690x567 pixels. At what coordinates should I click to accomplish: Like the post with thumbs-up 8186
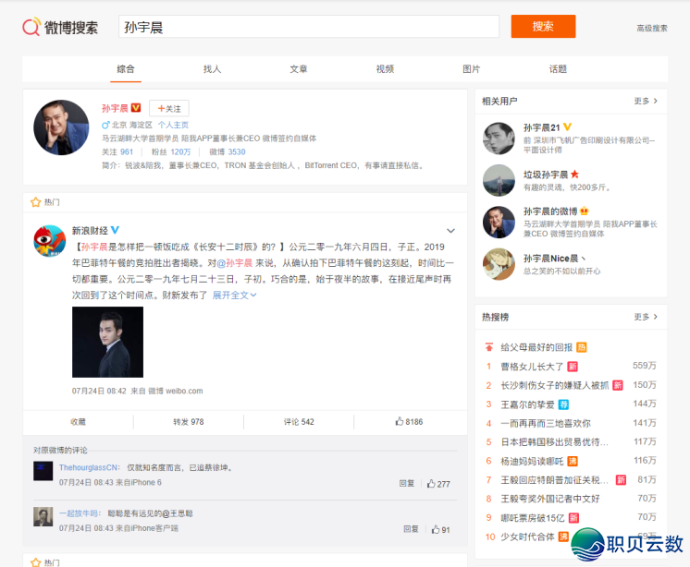[409, 422]
